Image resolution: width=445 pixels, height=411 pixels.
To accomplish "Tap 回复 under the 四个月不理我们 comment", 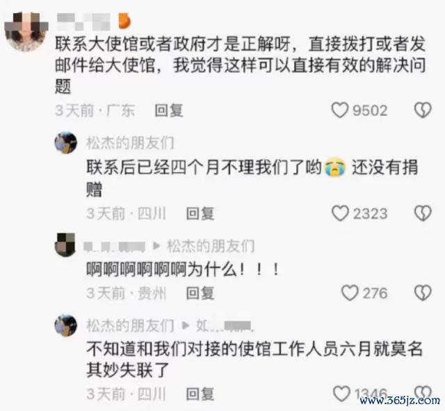I will [x=200, y=213].
